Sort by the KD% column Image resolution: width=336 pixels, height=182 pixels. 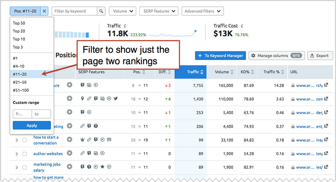point(247,72)
